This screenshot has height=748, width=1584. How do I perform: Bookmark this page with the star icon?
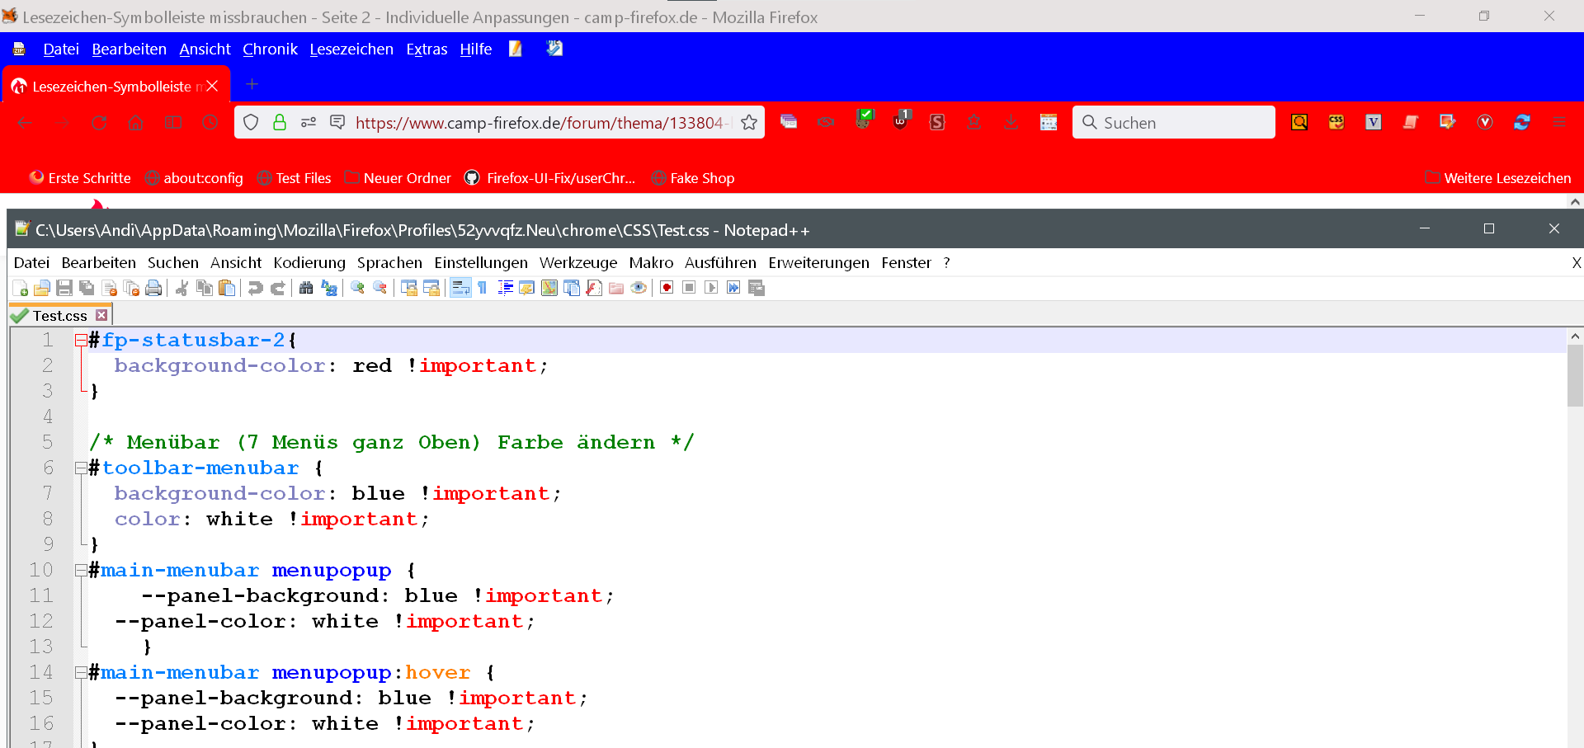[749, 123]
